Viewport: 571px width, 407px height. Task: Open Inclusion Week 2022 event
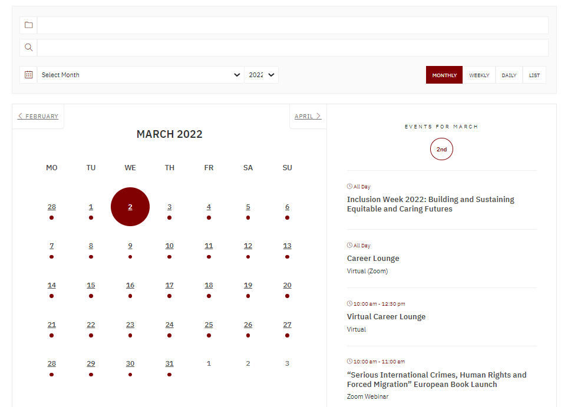click(430, 204)
